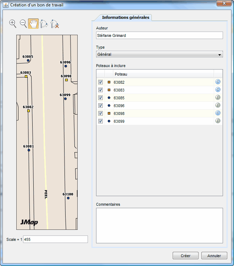Select the zoom in magnifier tool
Screen dimensions: 234x266
click(x=13, y=24)
